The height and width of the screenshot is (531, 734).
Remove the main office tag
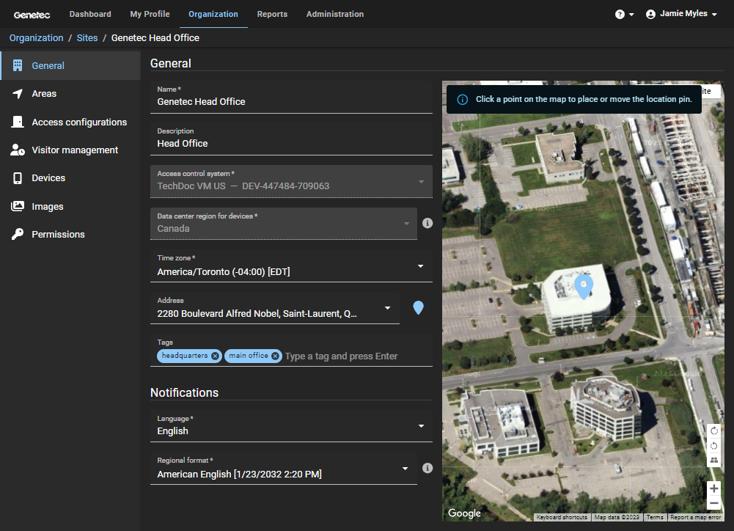click(x=276, y=356)
